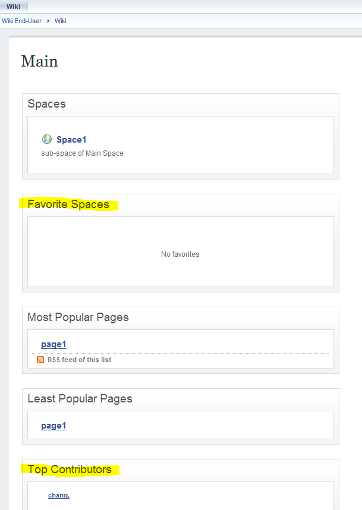Open page1 under Least Popular Pages
Viewport: 362px width, 510px height.
click(53, 426)
